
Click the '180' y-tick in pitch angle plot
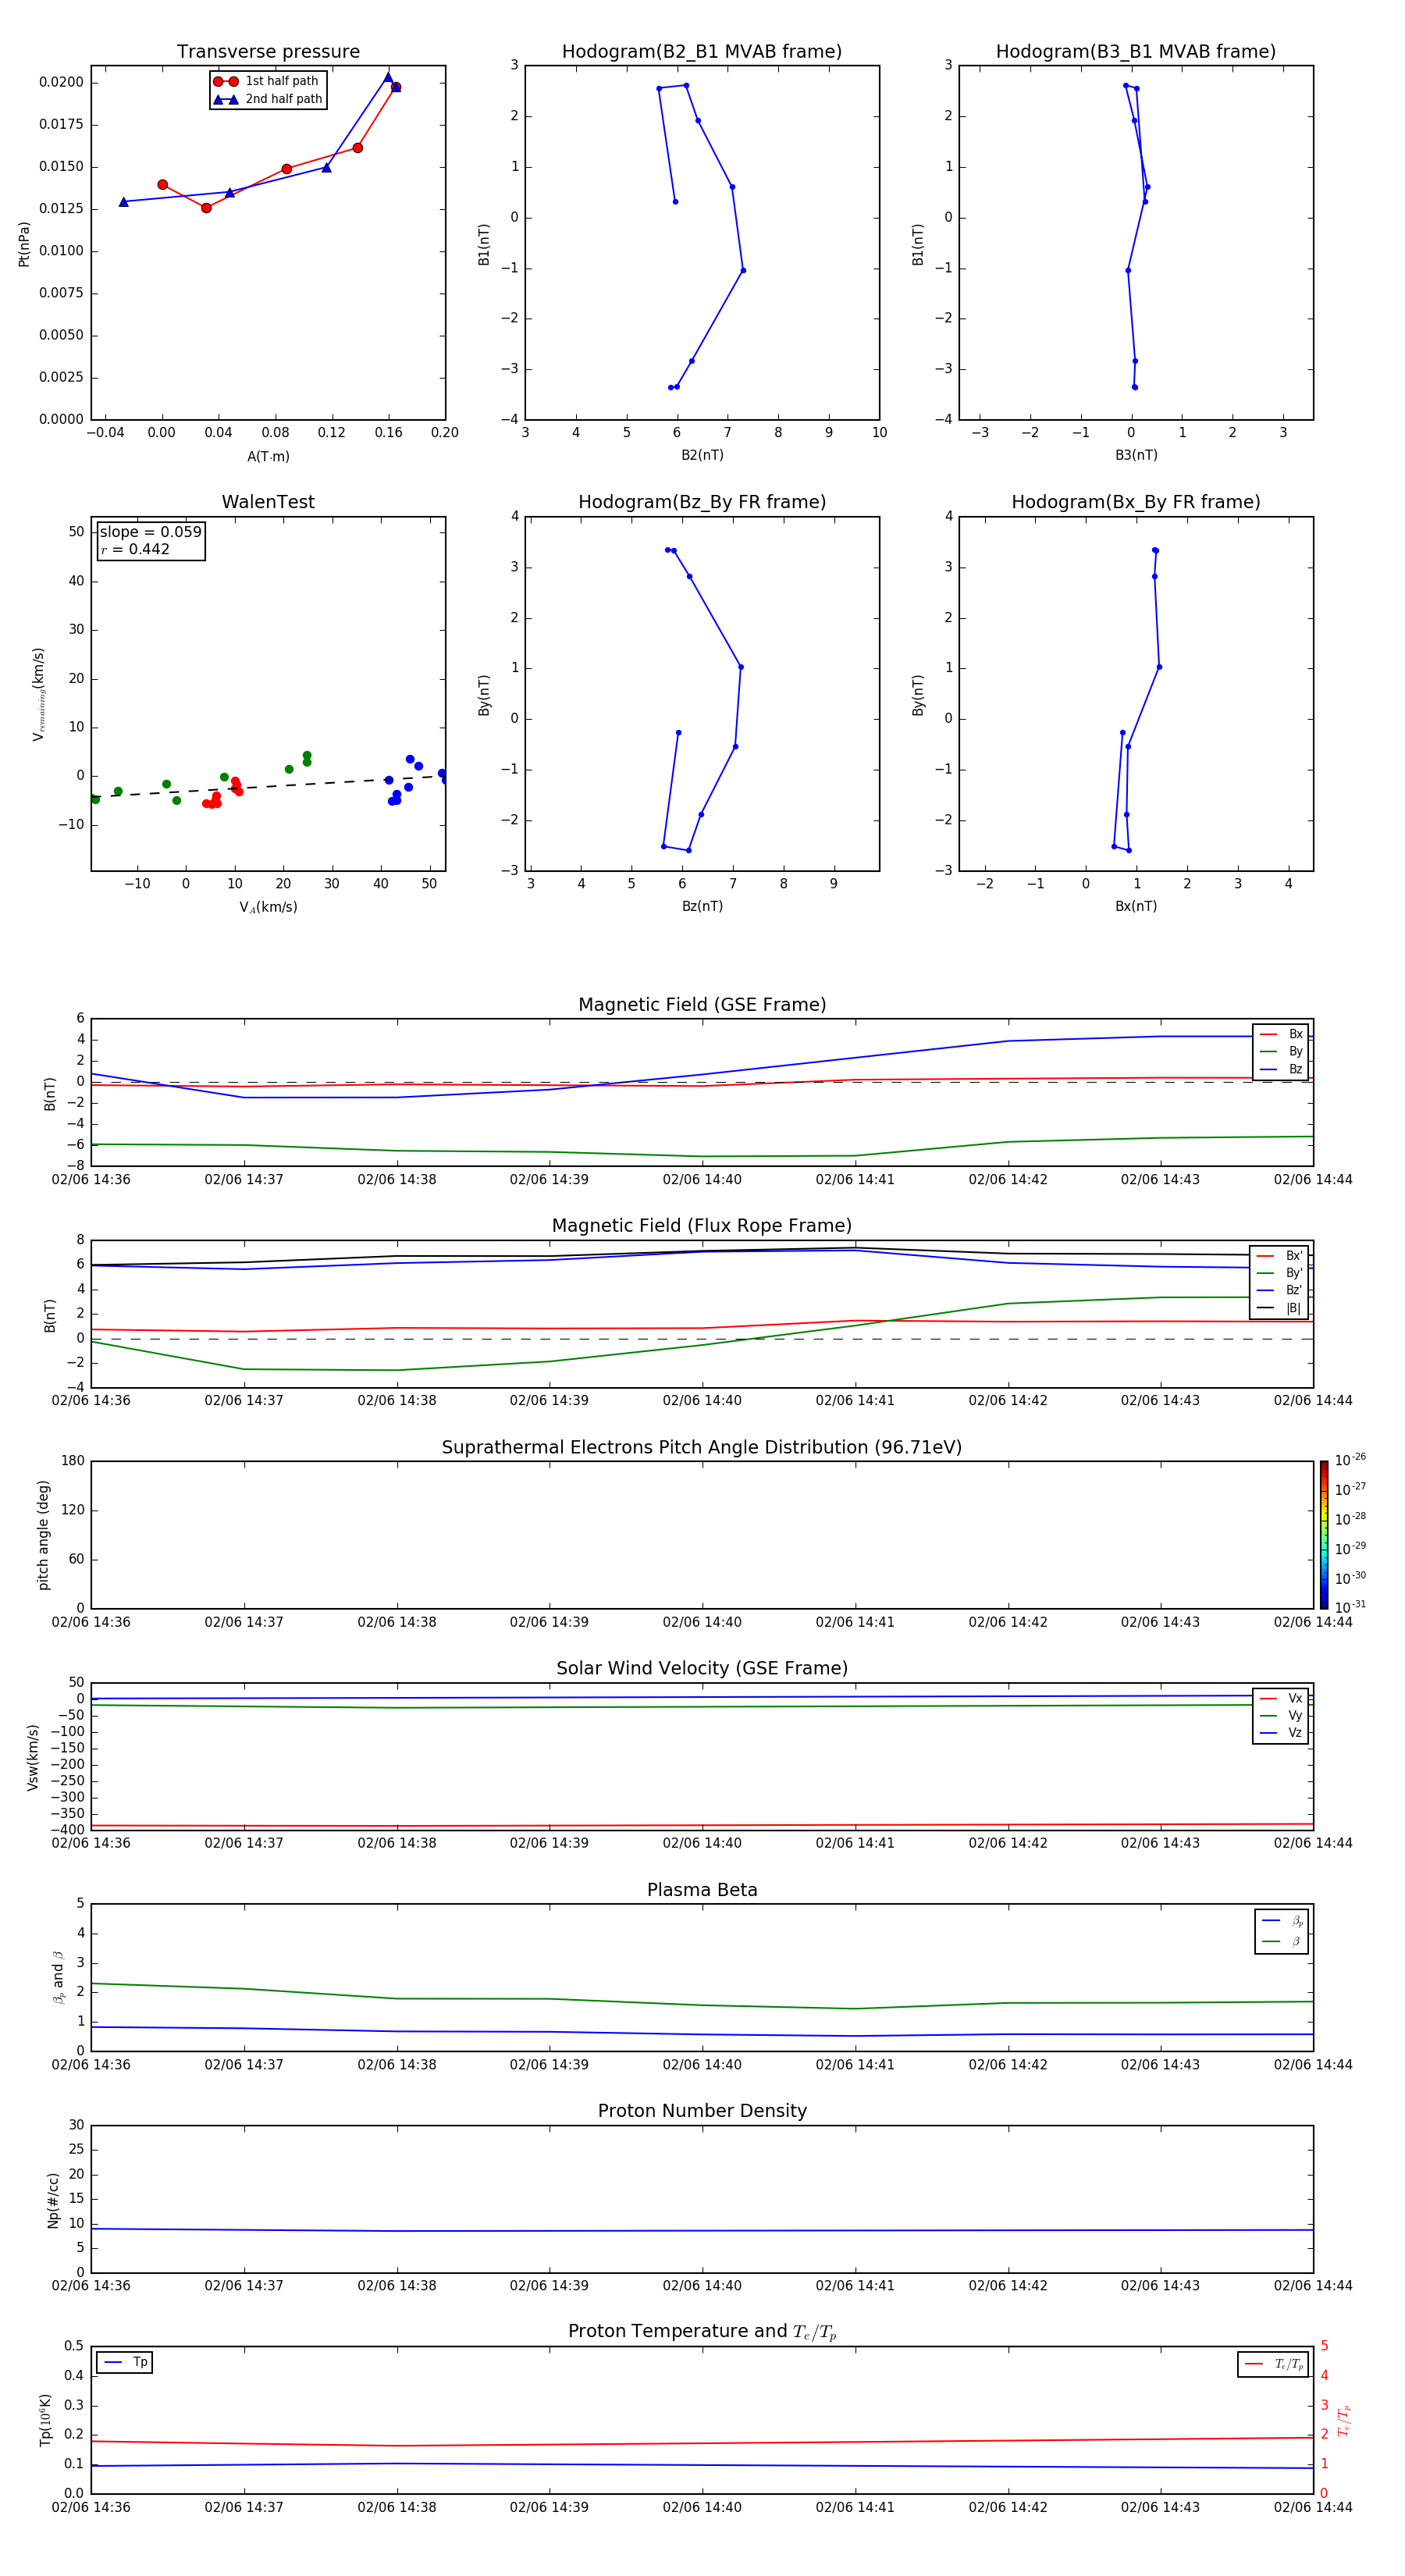pyautogui.click(x=73, y=1461)
